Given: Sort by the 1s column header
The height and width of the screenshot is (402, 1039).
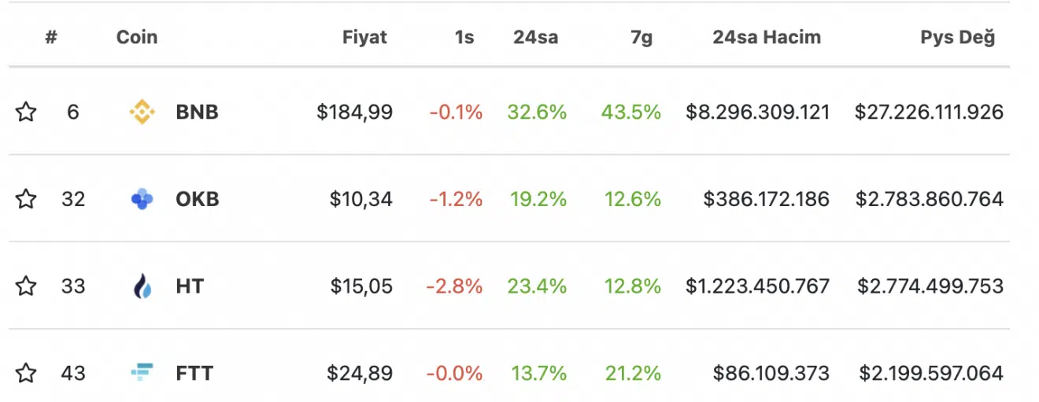Looking at the screenshot, I should point(464,37).
